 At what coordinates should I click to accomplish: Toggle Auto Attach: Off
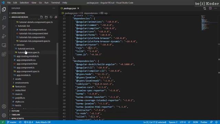point(43,122)
